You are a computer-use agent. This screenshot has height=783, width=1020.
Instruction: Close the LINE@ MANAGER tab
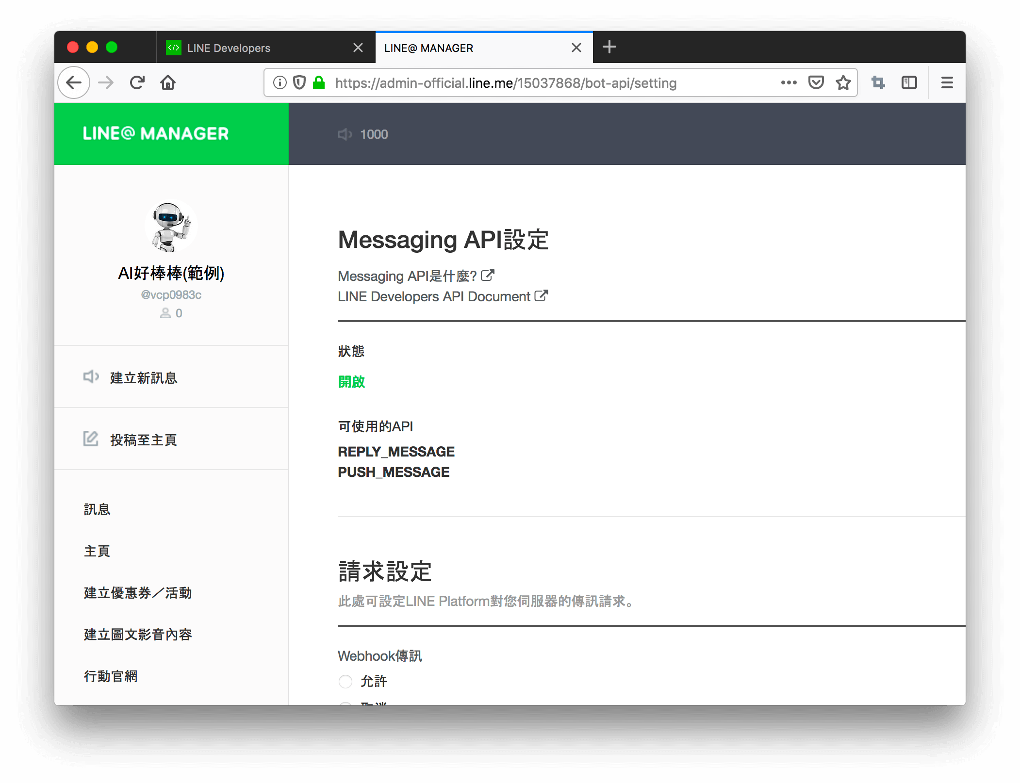click(576, 48)
